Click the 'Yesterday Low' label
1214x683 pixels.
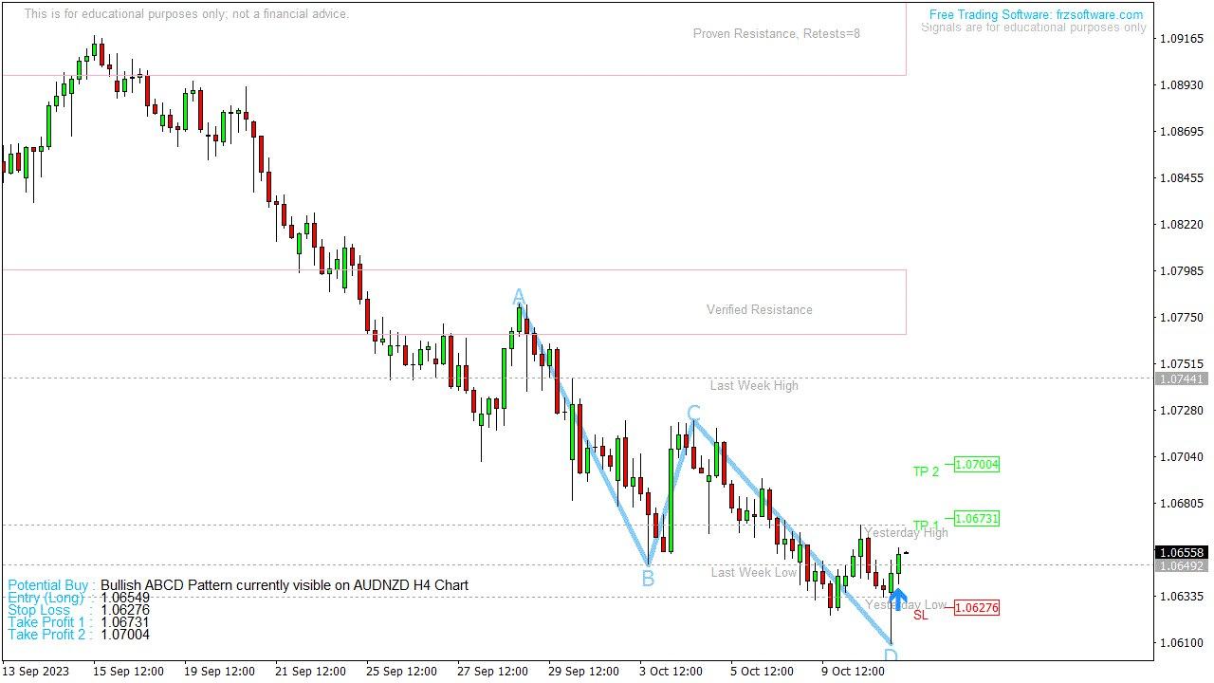(906, 604)
